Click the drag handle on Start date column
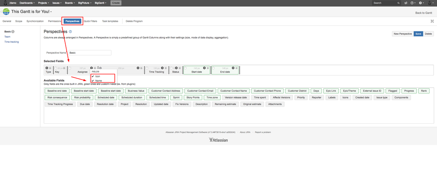The width and height of the screenshot is (437, 170). coord(208,68)
